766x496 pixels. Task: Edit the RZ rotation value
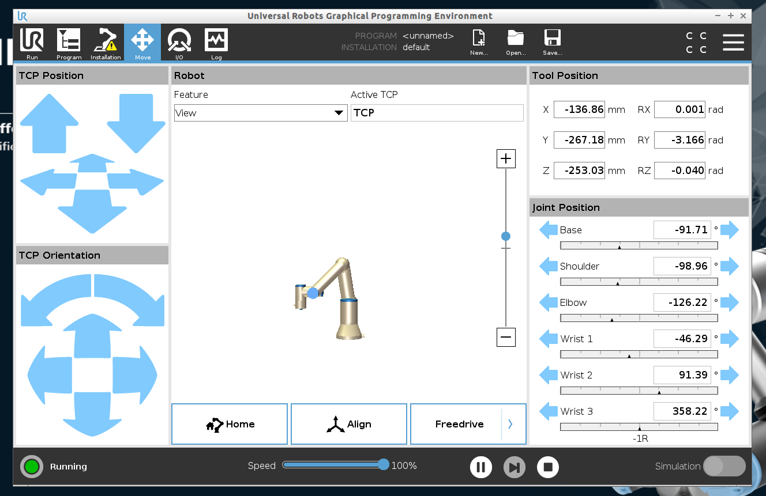tap(679, 171)
